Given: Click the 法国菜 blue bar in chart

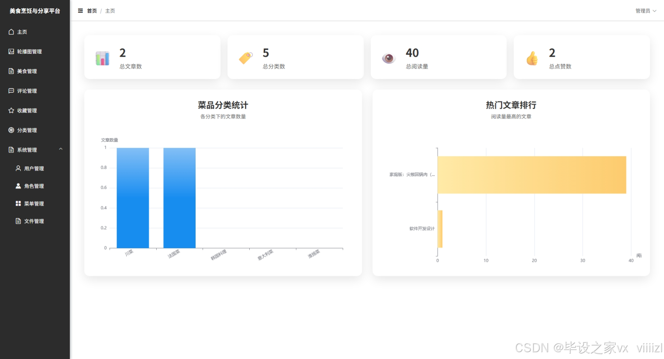Looking at the screenshot, I should 179,198.
